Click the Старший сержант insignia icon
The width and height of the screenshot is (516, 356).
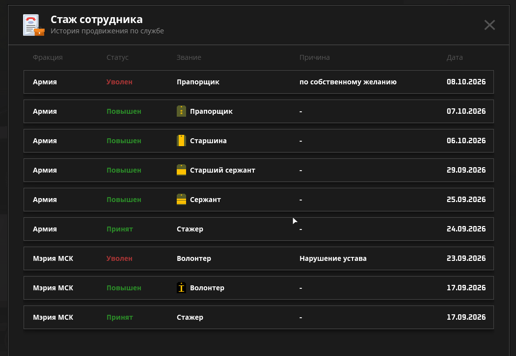pos(181,170)
